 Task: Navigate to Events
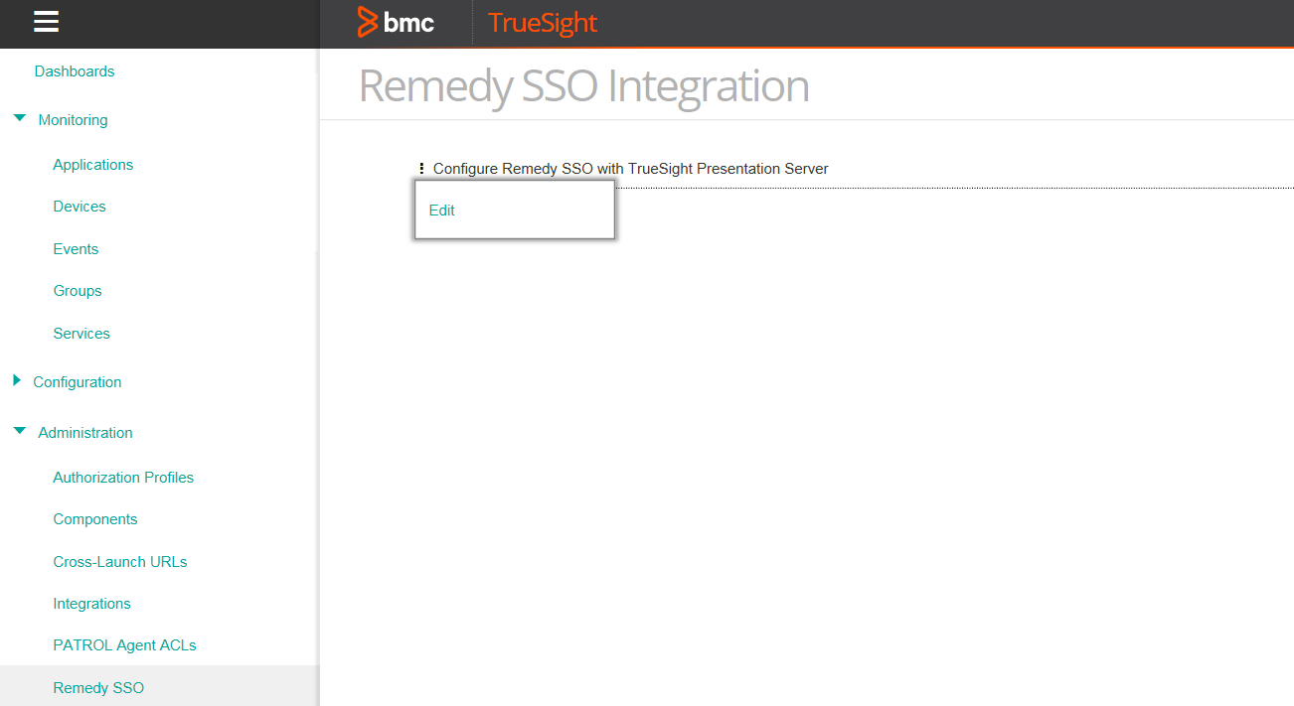tap(76, 249)
